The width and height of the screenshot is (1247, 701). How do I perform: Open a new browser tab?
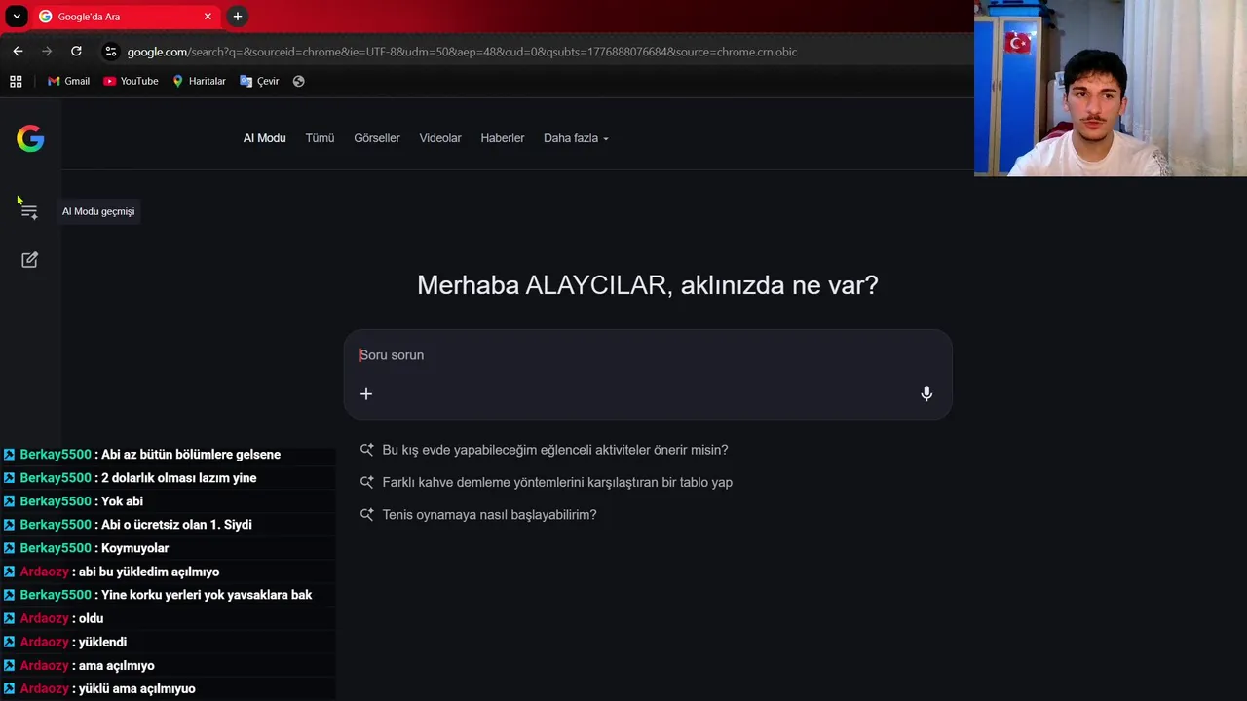click(238, 17)
